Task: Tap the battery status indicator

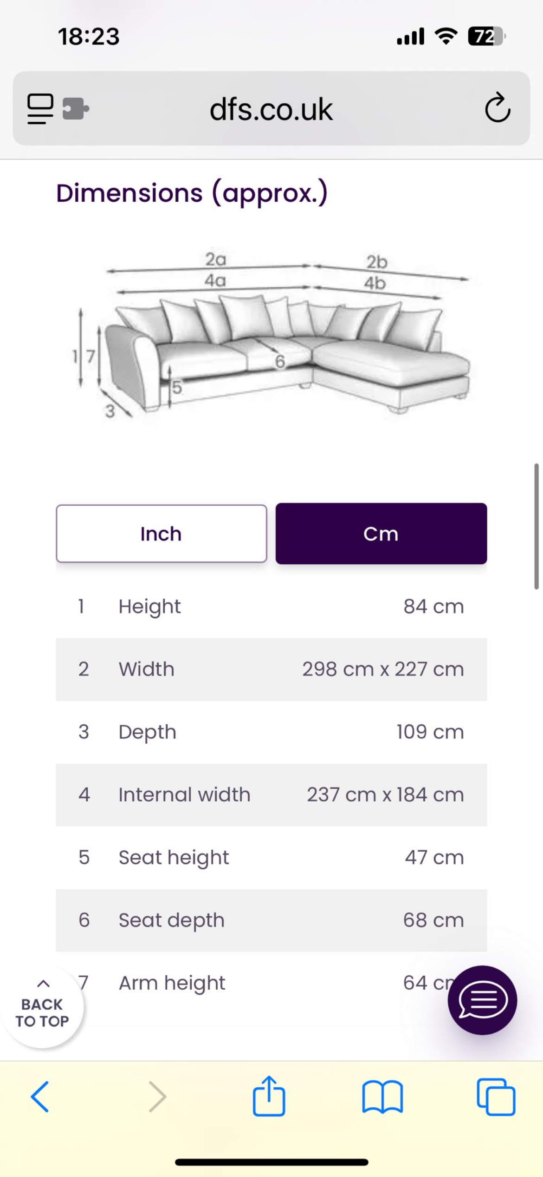Action: tap(486, 36)
